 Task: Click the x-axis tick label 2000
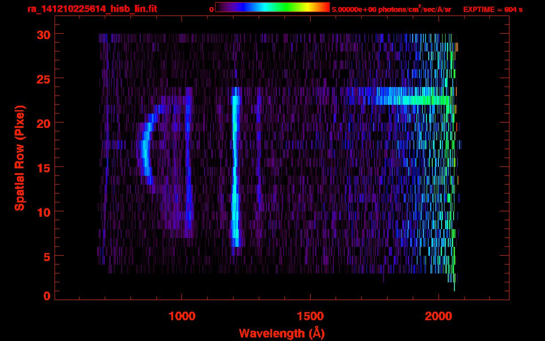(438, 316)
